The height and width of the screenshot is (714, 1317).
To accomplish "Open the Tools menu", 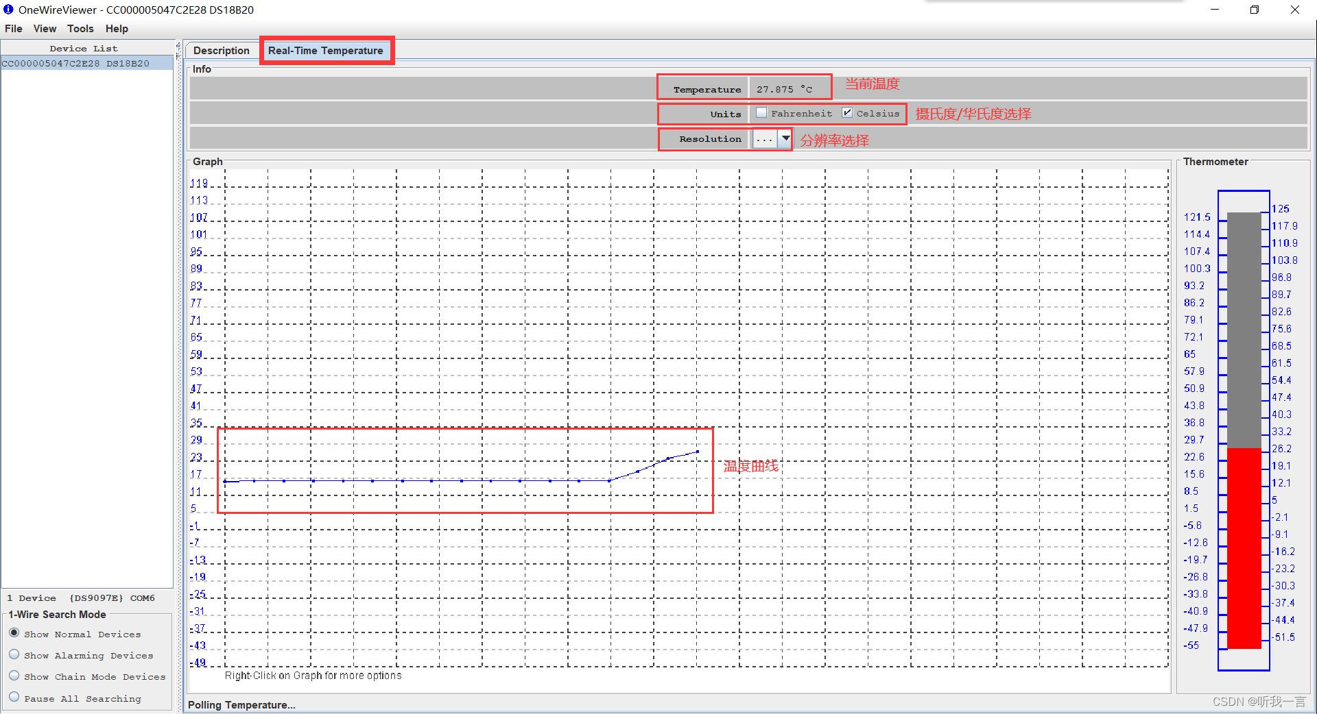I will 80,29.
